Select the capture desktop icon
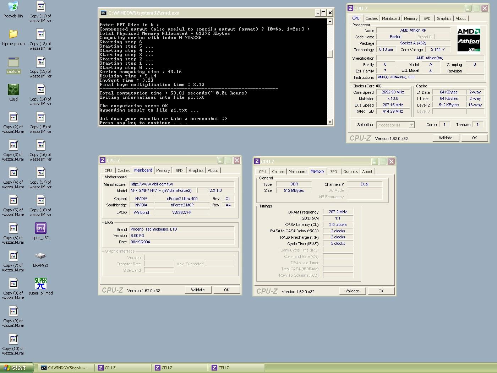 (x=13, y=65)
